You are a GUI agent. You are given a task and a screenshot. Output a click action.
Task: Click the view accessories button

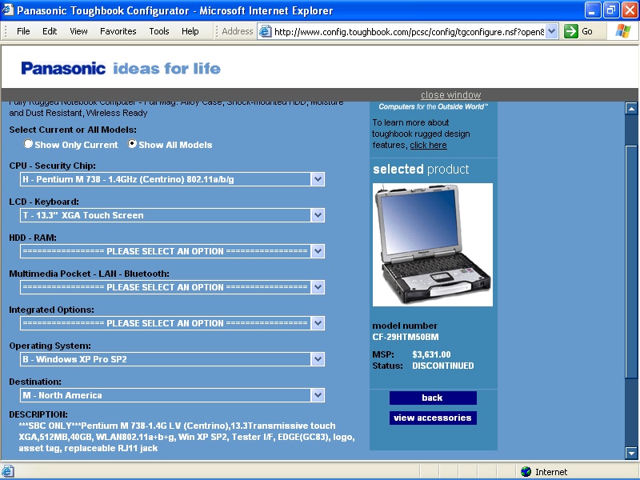433,418
